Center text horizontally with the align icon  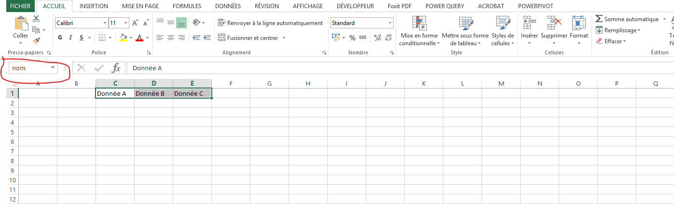(x=171, y=38)
